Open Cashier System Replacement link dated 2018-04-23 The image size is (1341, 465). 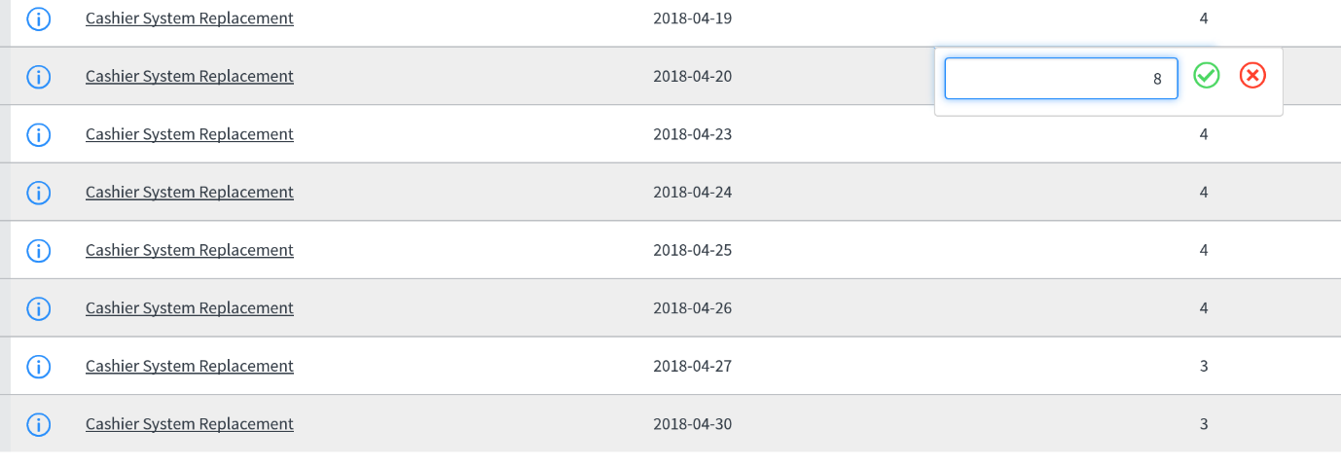(x=190, y=133)
